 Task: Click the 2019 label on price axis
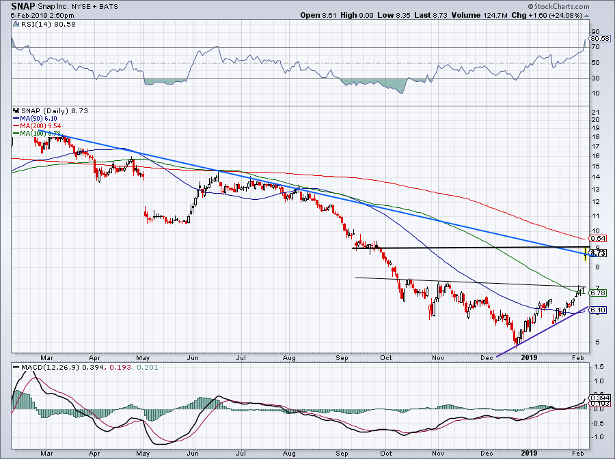530,357
